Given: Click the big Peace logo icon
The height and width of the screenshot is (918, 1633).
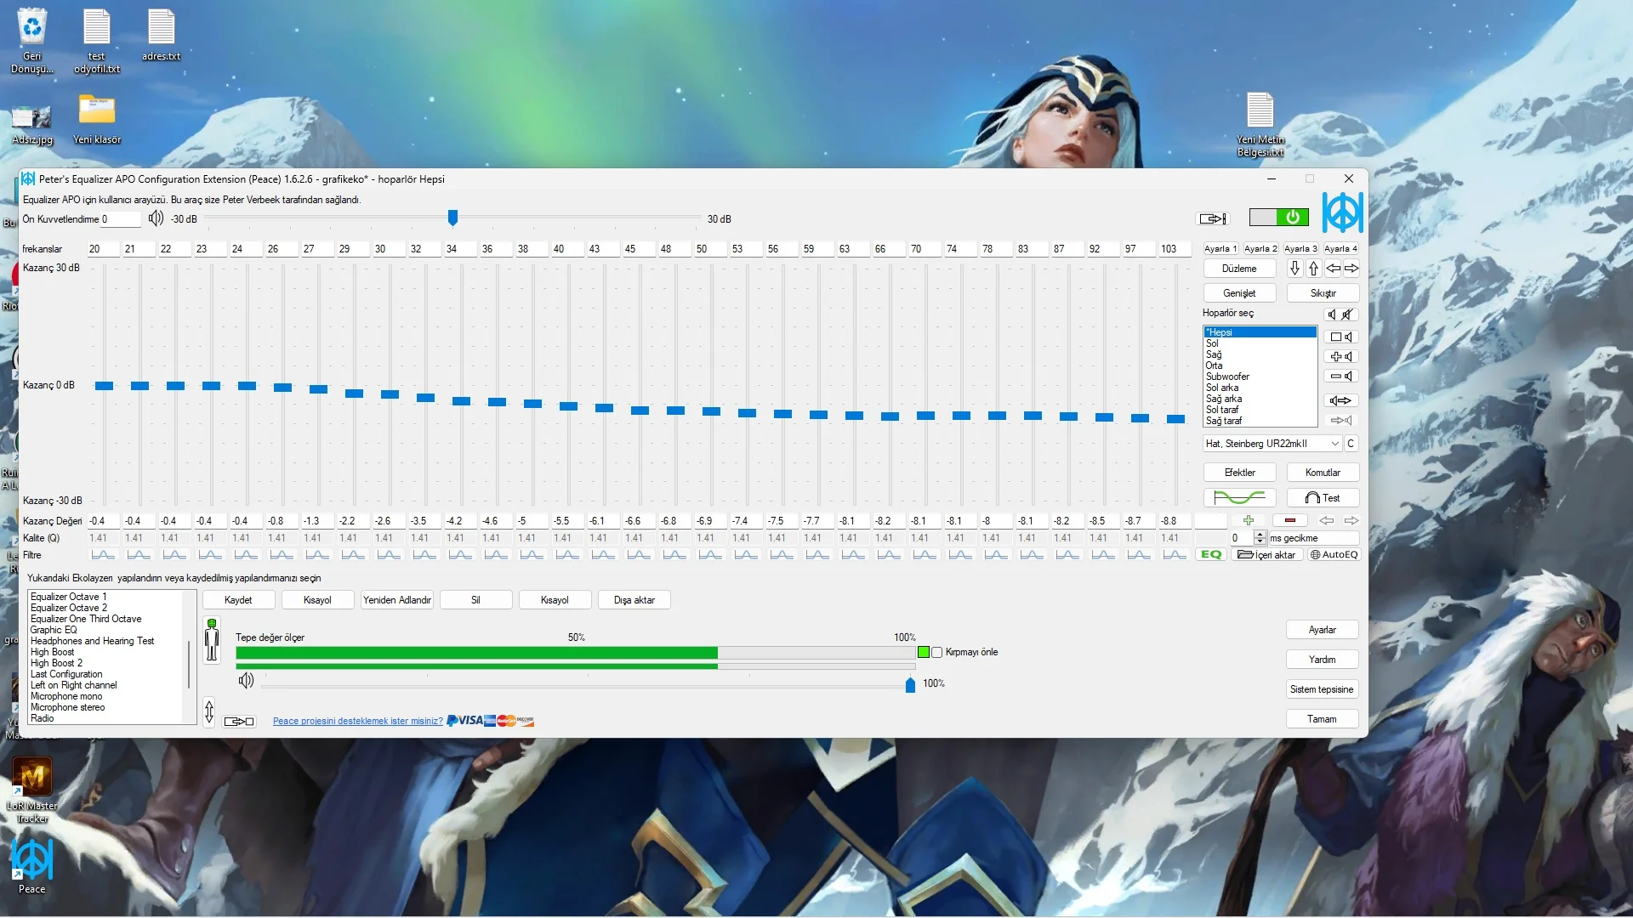Looking at the screenshot, I should click(1342, 212).
